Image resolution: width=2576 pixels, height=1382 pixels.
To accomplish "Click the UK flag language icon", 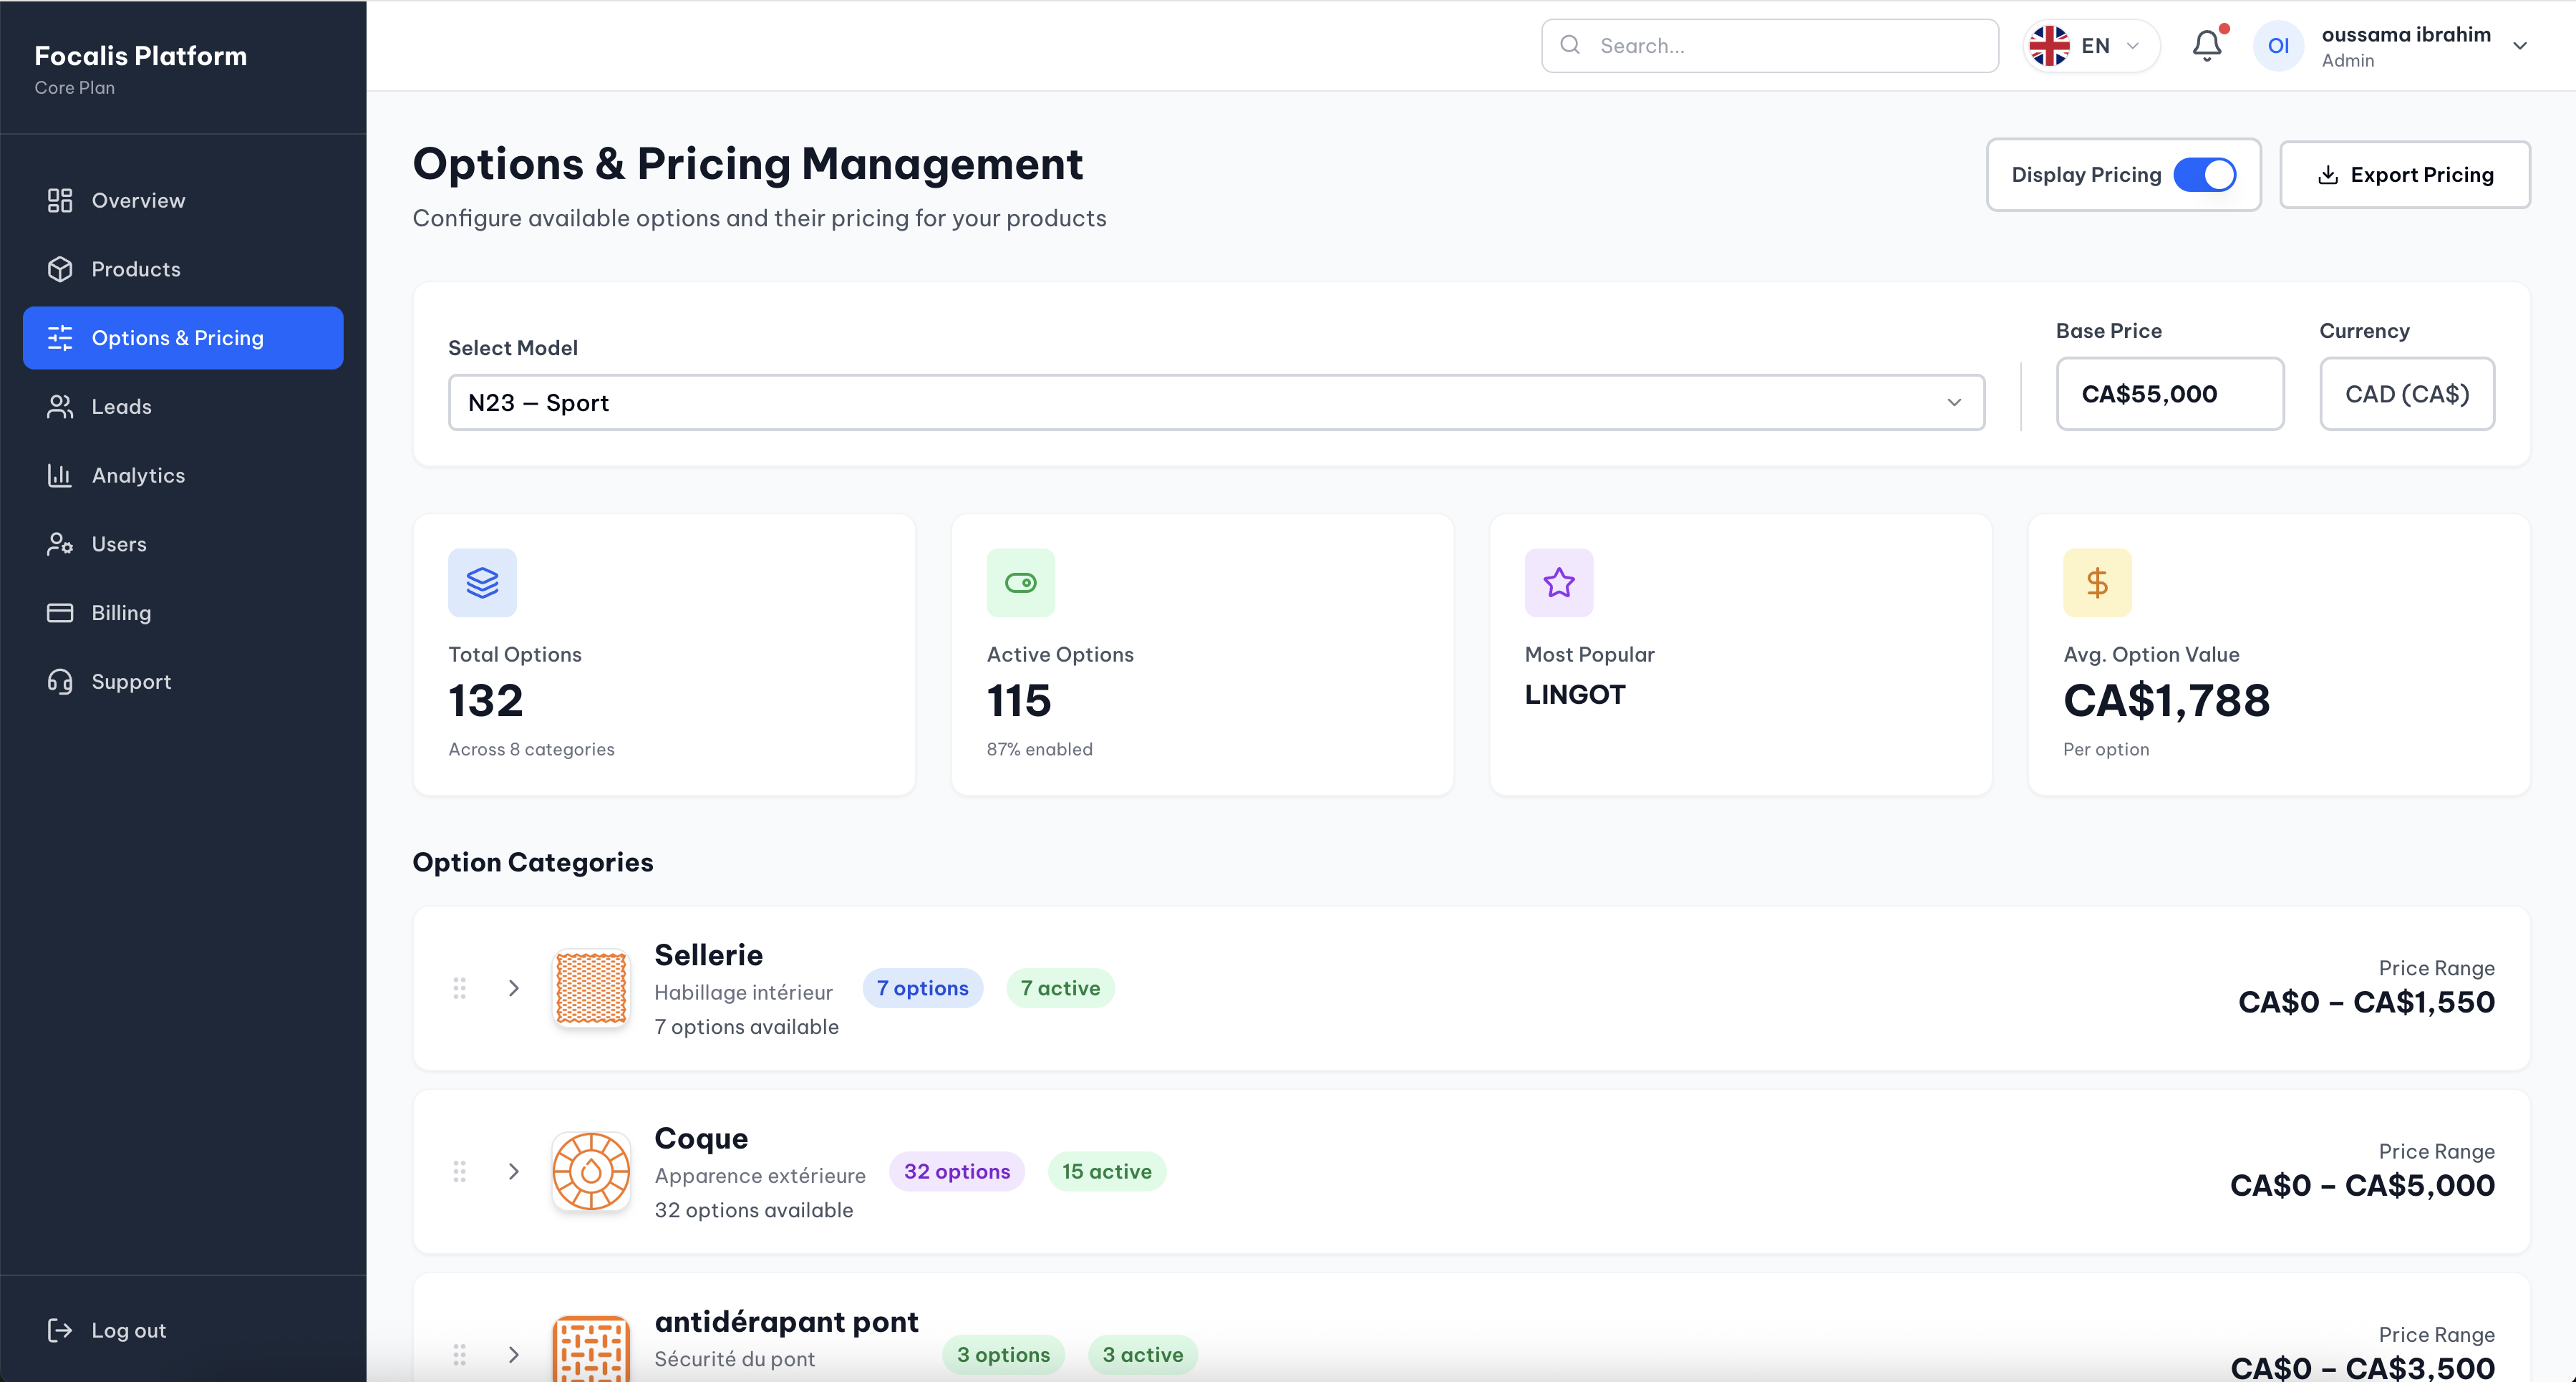I will click(x=2049, y=45).
